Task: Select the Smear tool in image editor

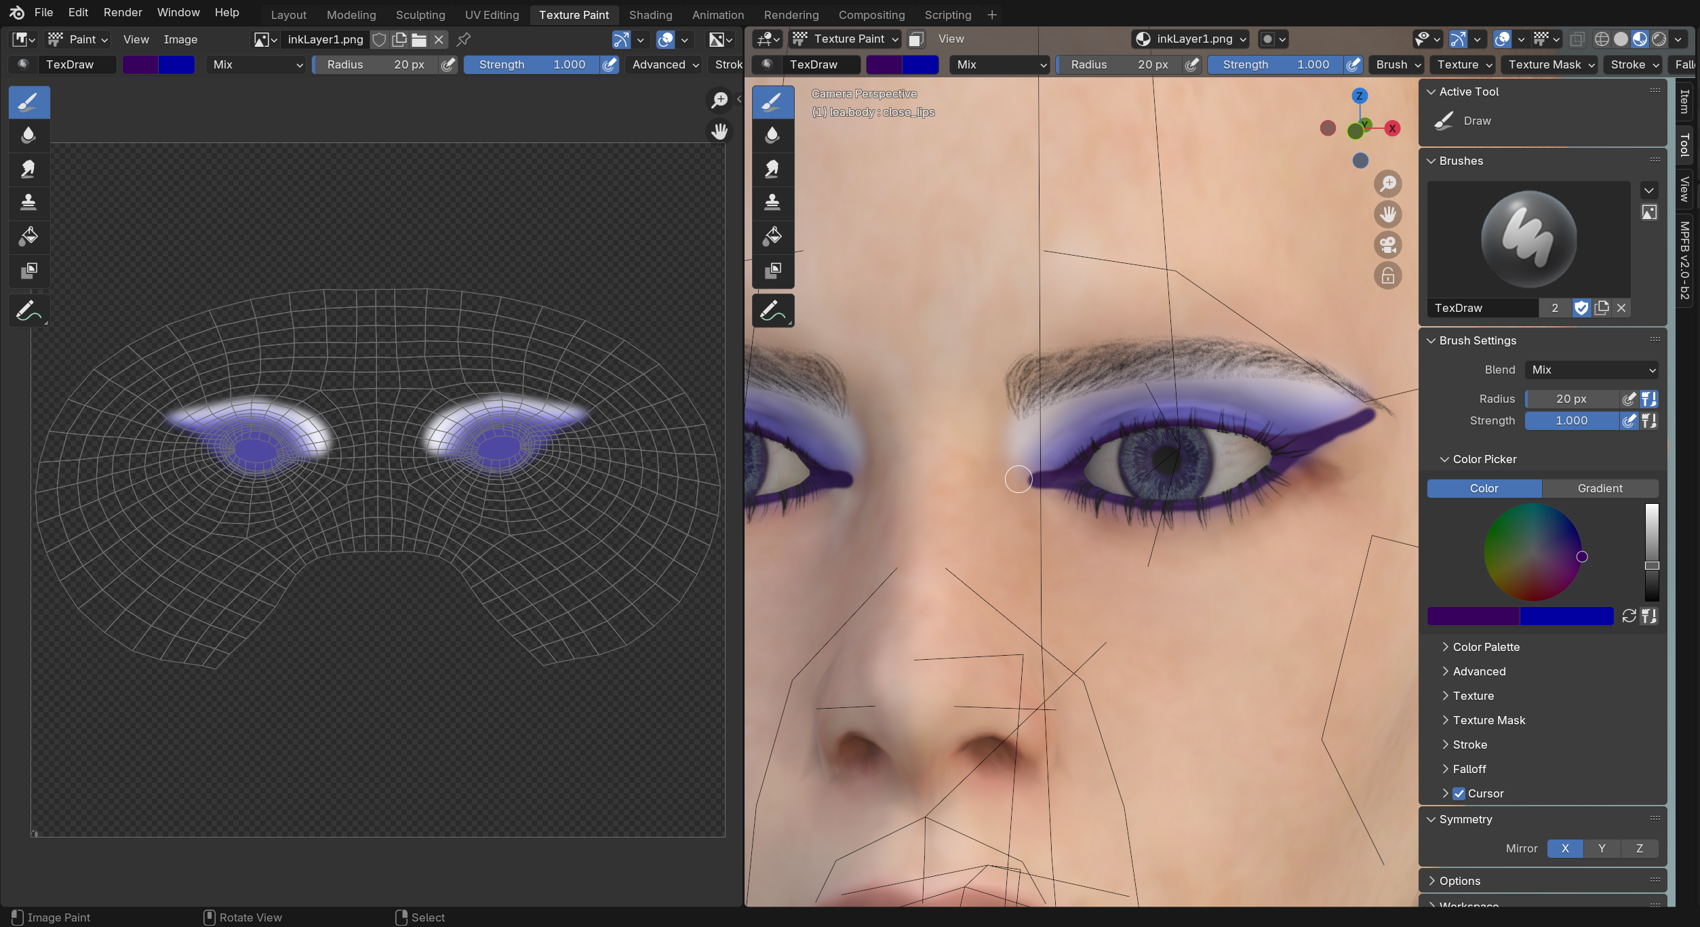Action: tap(28, 169)
